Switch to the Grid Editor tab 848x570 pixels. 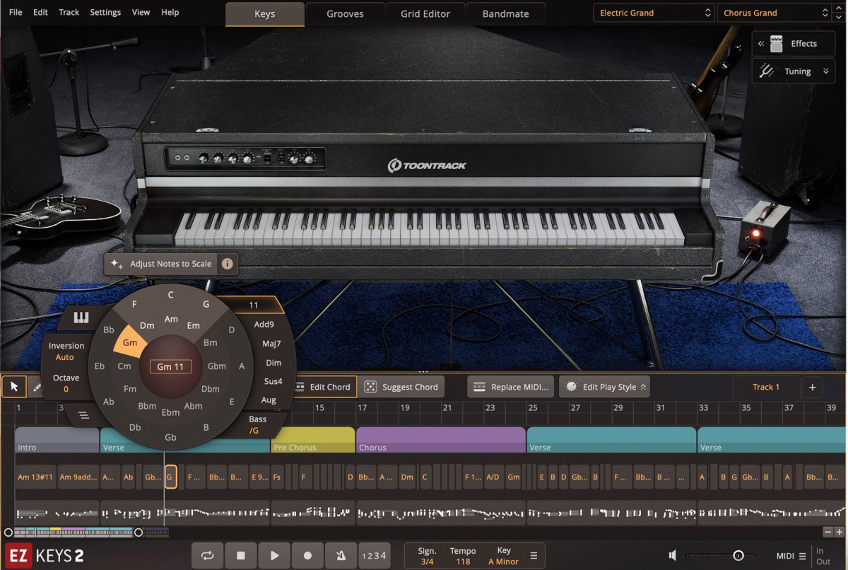coord(425,13)
